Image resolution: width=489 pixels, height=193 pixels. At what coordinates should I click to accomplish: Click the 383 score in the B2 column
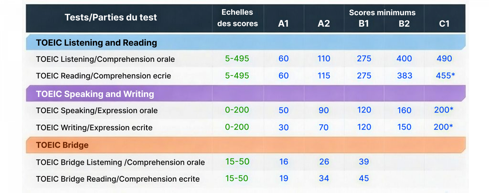click(405, 76)
